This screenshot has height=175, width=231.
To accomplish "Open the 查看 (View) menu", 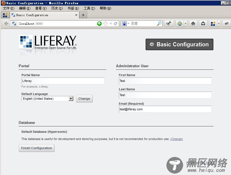I will pyautogui.click(x=41, y=8).
